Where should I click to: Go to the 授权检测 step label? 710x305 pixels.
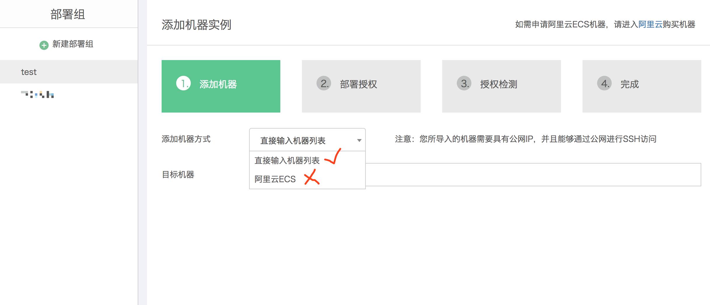point(499,84)
